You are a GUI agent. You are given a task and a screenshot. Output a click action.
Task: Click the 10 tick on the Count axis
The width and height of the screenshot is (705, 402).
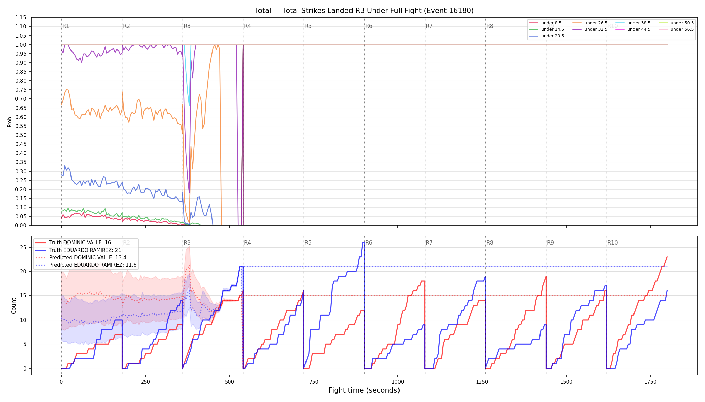23,320
